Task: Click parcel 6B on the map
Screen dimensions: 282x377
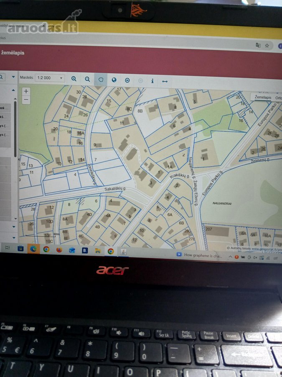Action: point(181,223)
